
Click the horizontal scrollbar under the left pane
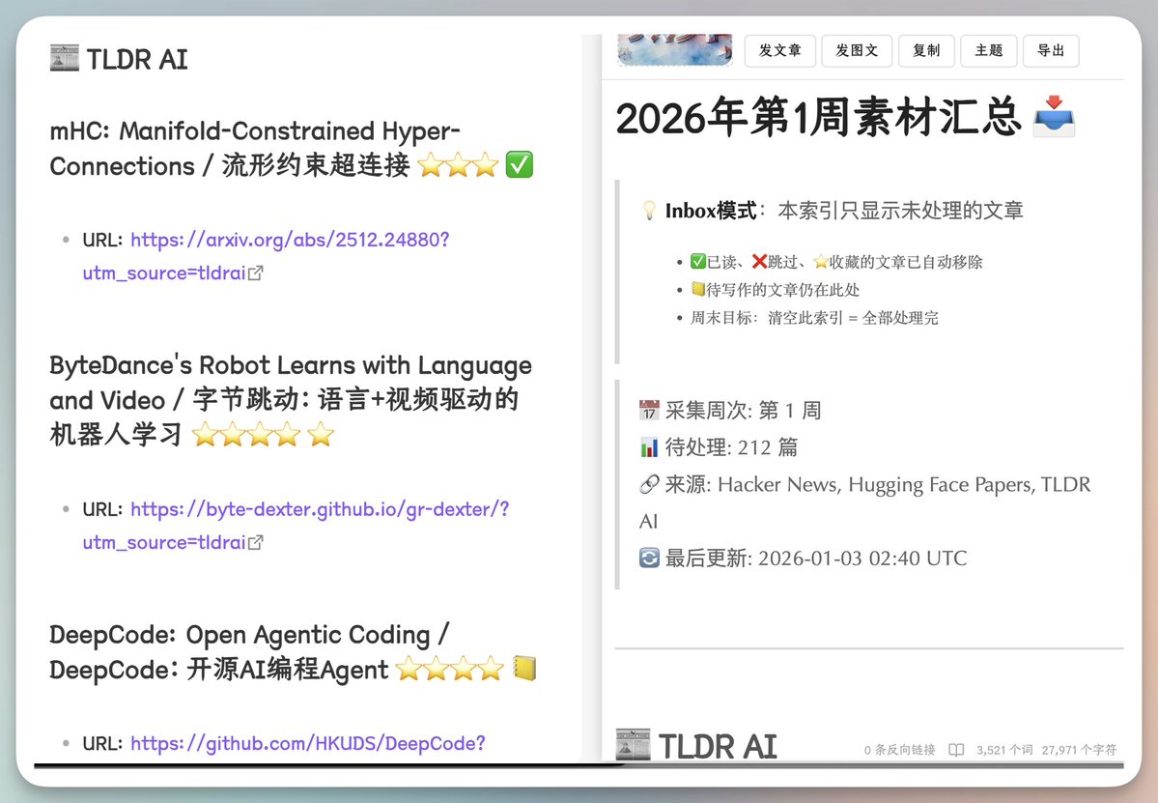(x=329, y=765)
